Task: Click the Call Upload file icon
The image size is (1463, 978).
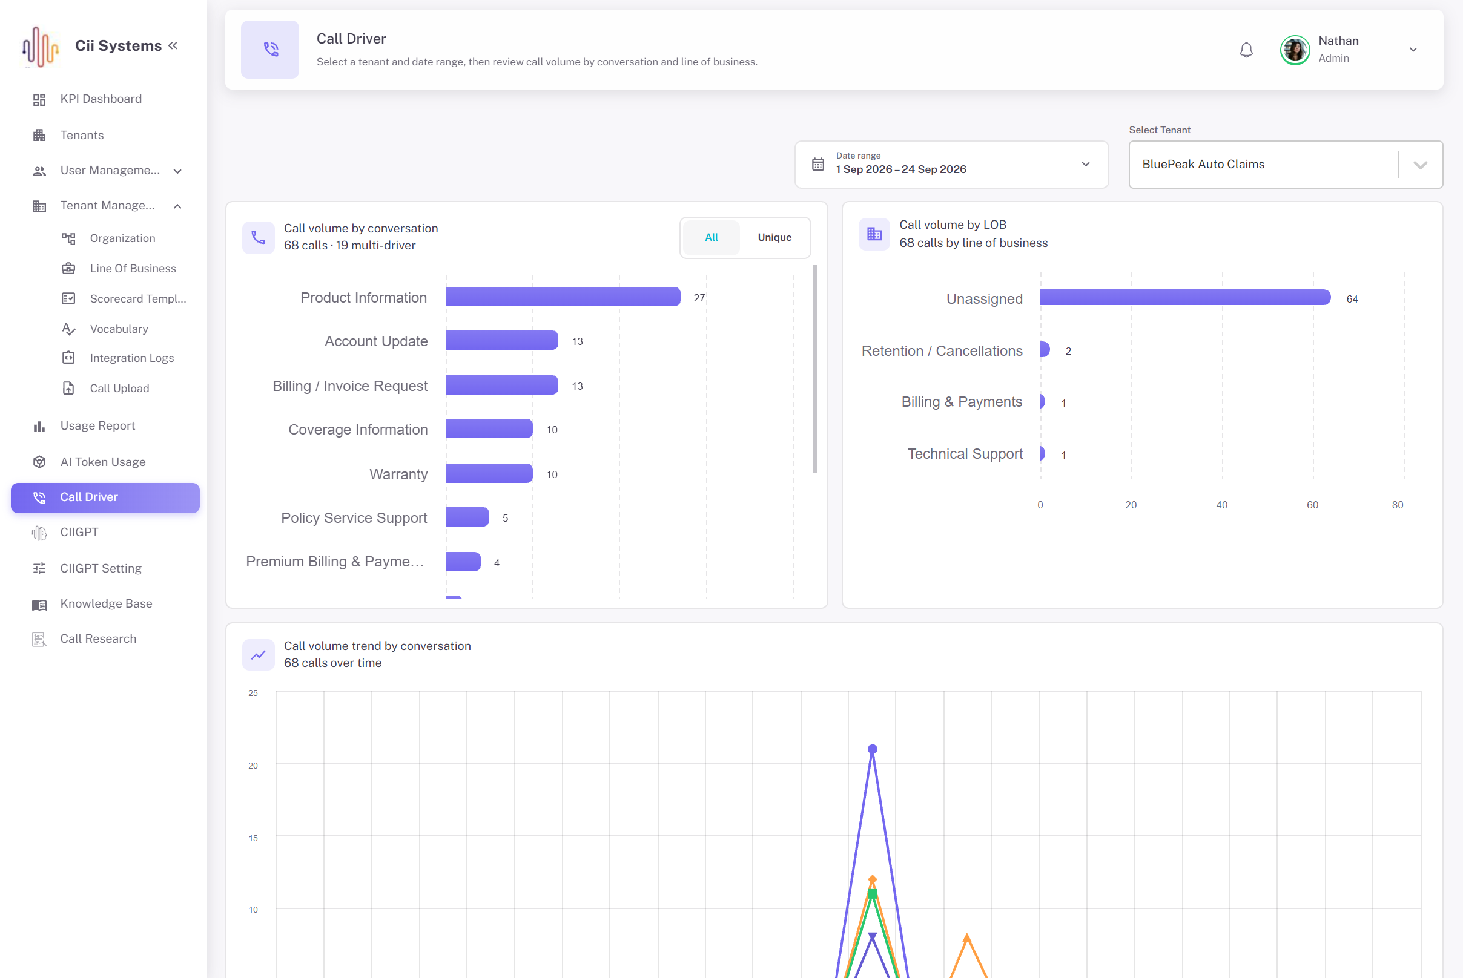Action: click(68, 388)
